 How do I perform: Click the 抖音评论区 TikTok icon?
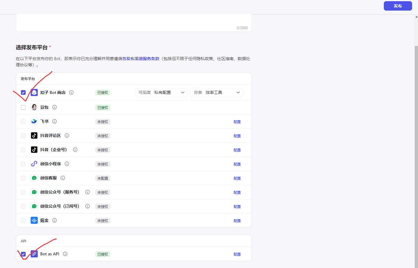pyautogui.click(x=34, y=135)
